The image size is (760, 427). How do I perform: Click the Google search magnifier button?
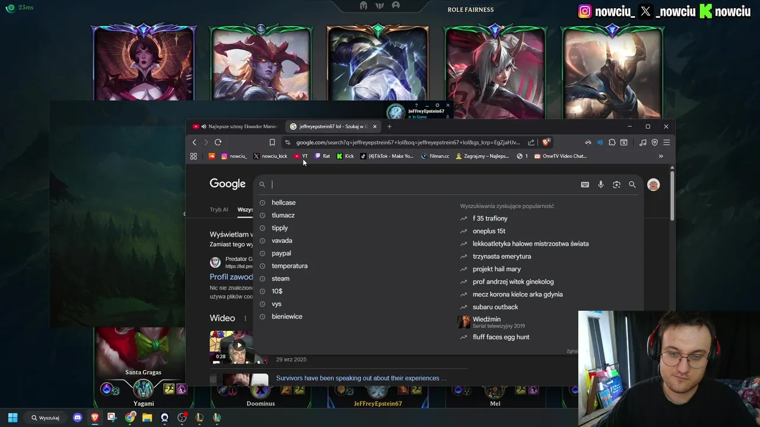click(632, 184)
